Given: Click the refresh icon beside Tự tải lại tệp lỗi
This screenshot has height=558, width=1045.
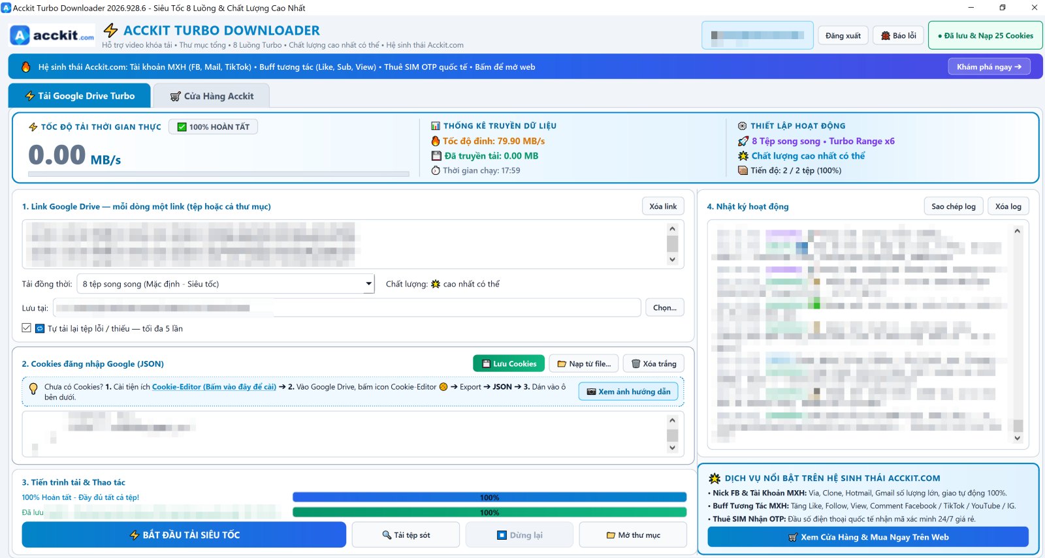Looking at the screenshot, I should 40,328.
